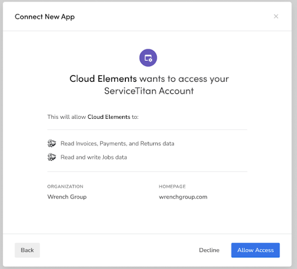Close the Connect New App dialog
The image size is (297, 269).
tap(276, 16)
